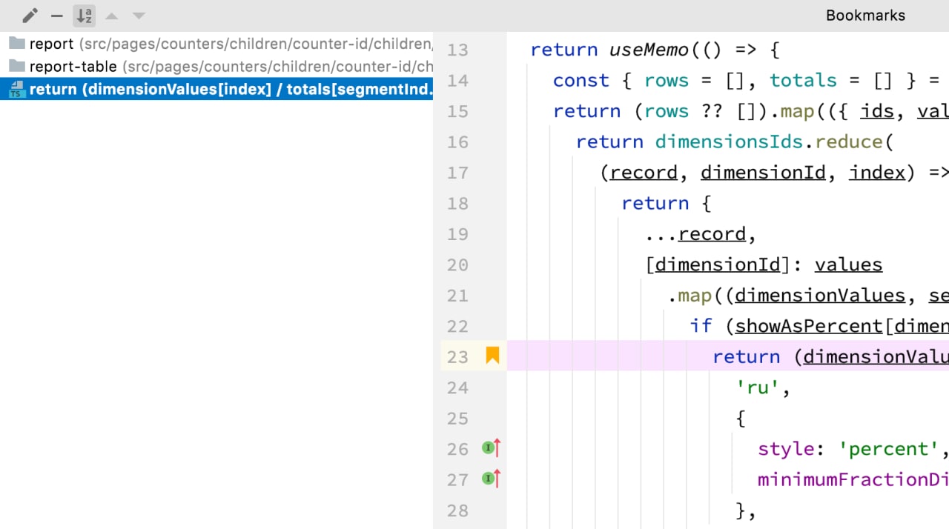This screenshot has width=949, height=529.
Task: Click line number 13 in the gutter
Action: coord(458,50)
